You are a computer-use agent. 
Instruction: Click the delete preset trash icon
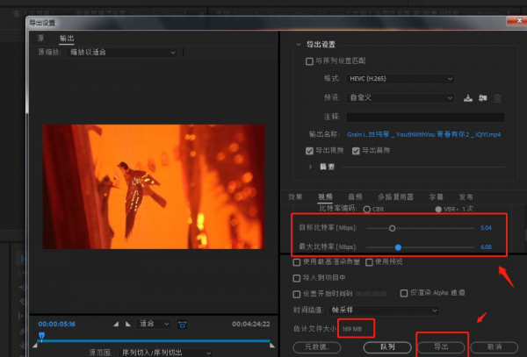tap(498, 98)
